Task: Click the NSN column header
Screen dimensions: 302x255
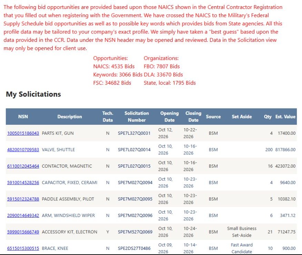Action: tap(23, 116)
